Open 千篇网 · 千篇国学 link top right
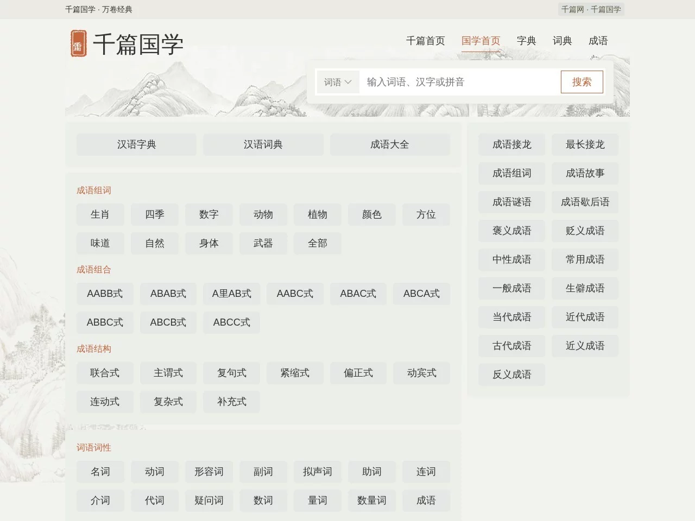The height and width of the screenshot is (521, 695). click(x=591, y=9)
